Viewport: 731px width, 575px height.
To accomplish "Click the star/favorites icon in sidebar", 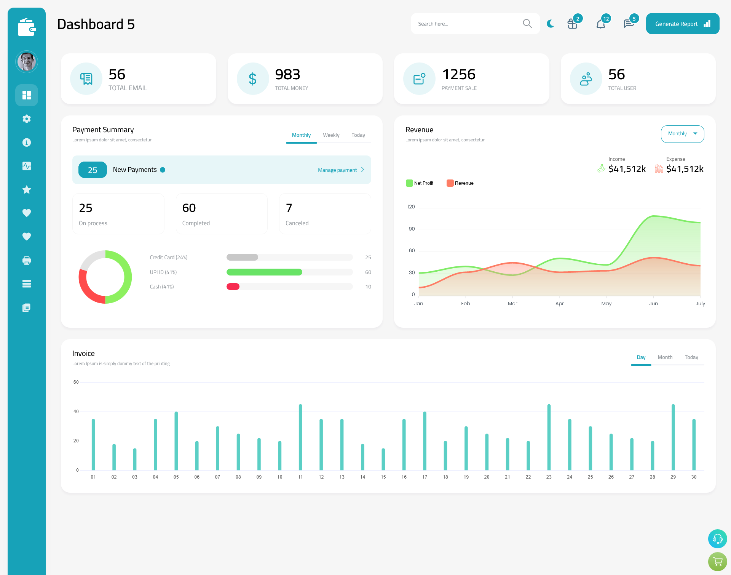I will coord(27,189).
